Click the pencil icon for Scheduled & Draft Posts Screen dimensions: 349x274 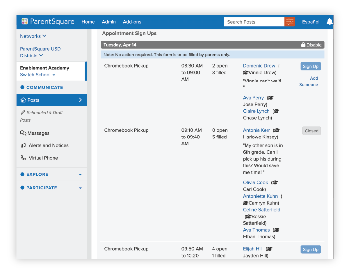pos(23,113)
